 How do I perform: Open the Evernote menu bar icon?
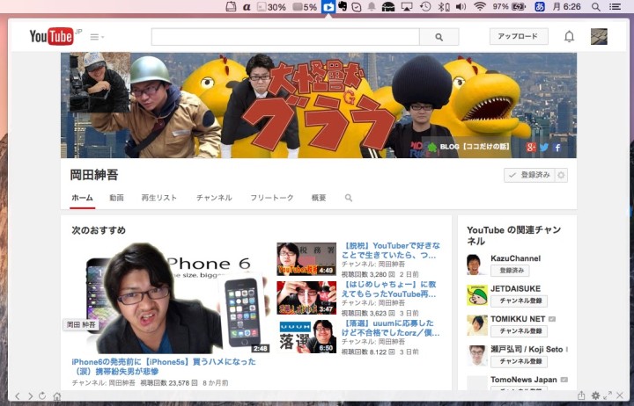pyautogui.click(x=343, y=6)
